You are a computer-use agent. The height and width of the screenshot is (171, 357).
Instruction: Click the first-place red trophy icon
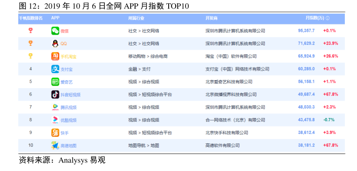[30, 30]
